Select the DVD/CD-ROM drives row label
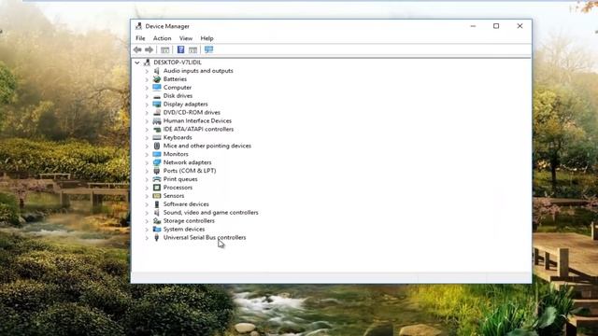This screenshot has width=598, height=336. [x=192, y=112]
